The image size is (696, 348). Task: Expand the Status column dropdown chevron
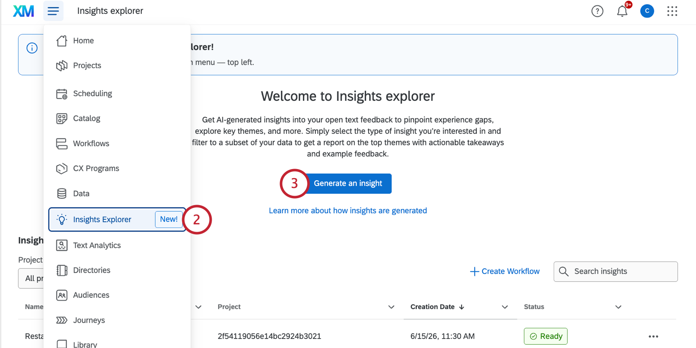click(619, 307)
